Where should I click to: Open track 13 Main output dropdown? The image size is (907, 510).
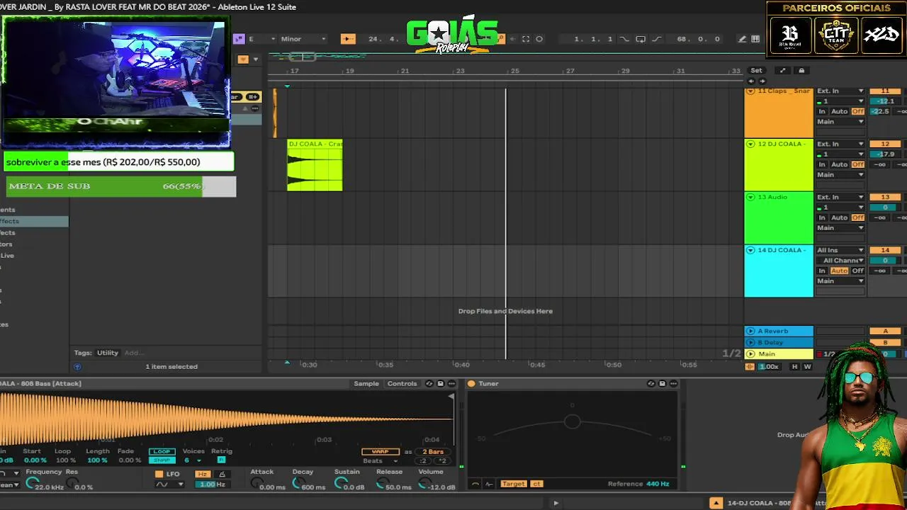coord(840,228)
